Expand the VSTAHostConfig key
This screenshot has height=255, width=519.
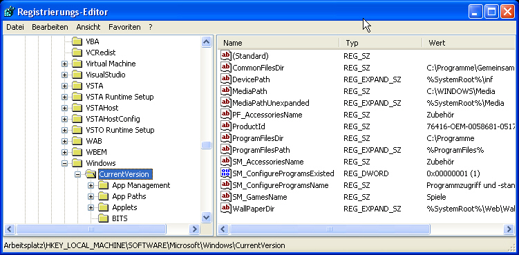point(64,120)
